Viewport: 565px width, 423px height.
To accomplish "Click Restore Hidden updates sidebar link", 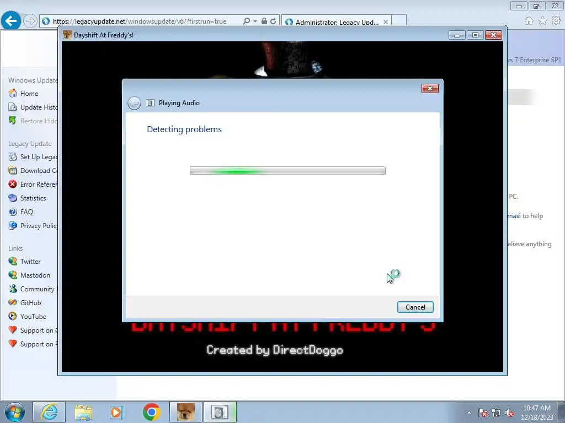I will click(39, 121).
